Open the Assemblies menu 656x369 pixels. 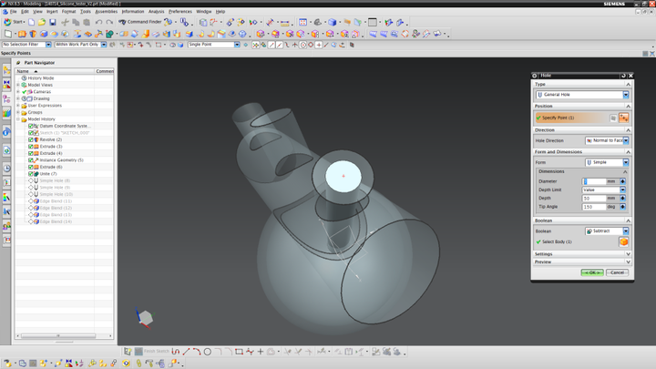[107, 12]
